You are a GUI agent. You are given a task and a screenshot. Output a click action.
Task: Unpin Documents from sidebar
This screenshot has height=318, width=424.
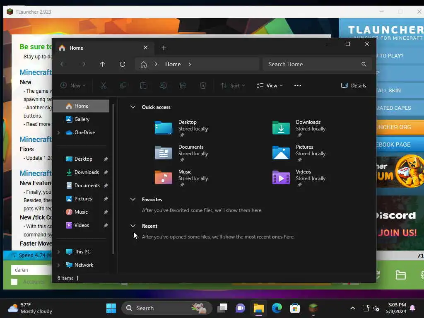[x=106, y=185]
